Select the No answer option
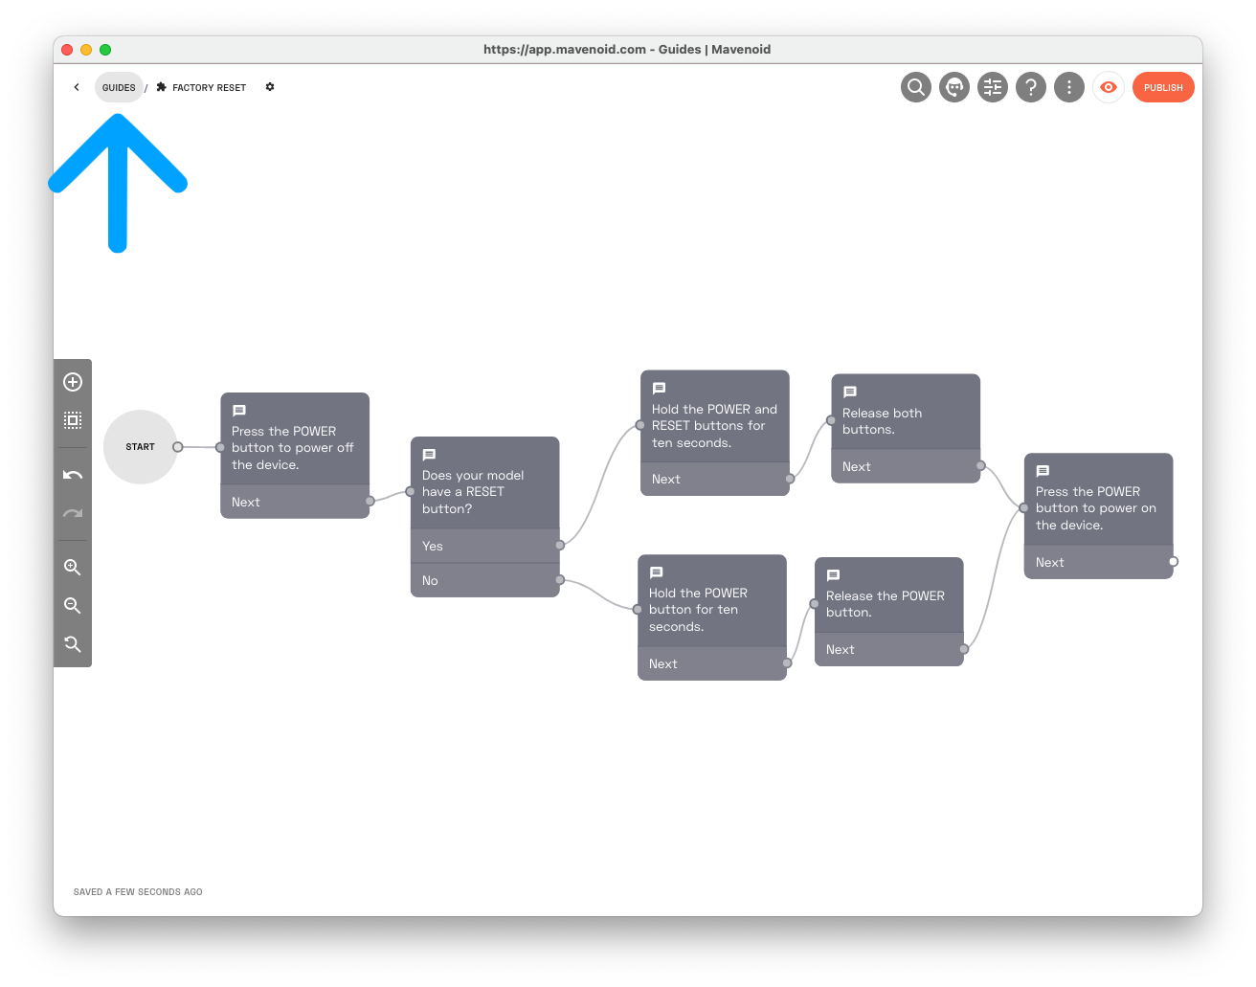This screenshot has height=987, width=1256. click(484, 580)
